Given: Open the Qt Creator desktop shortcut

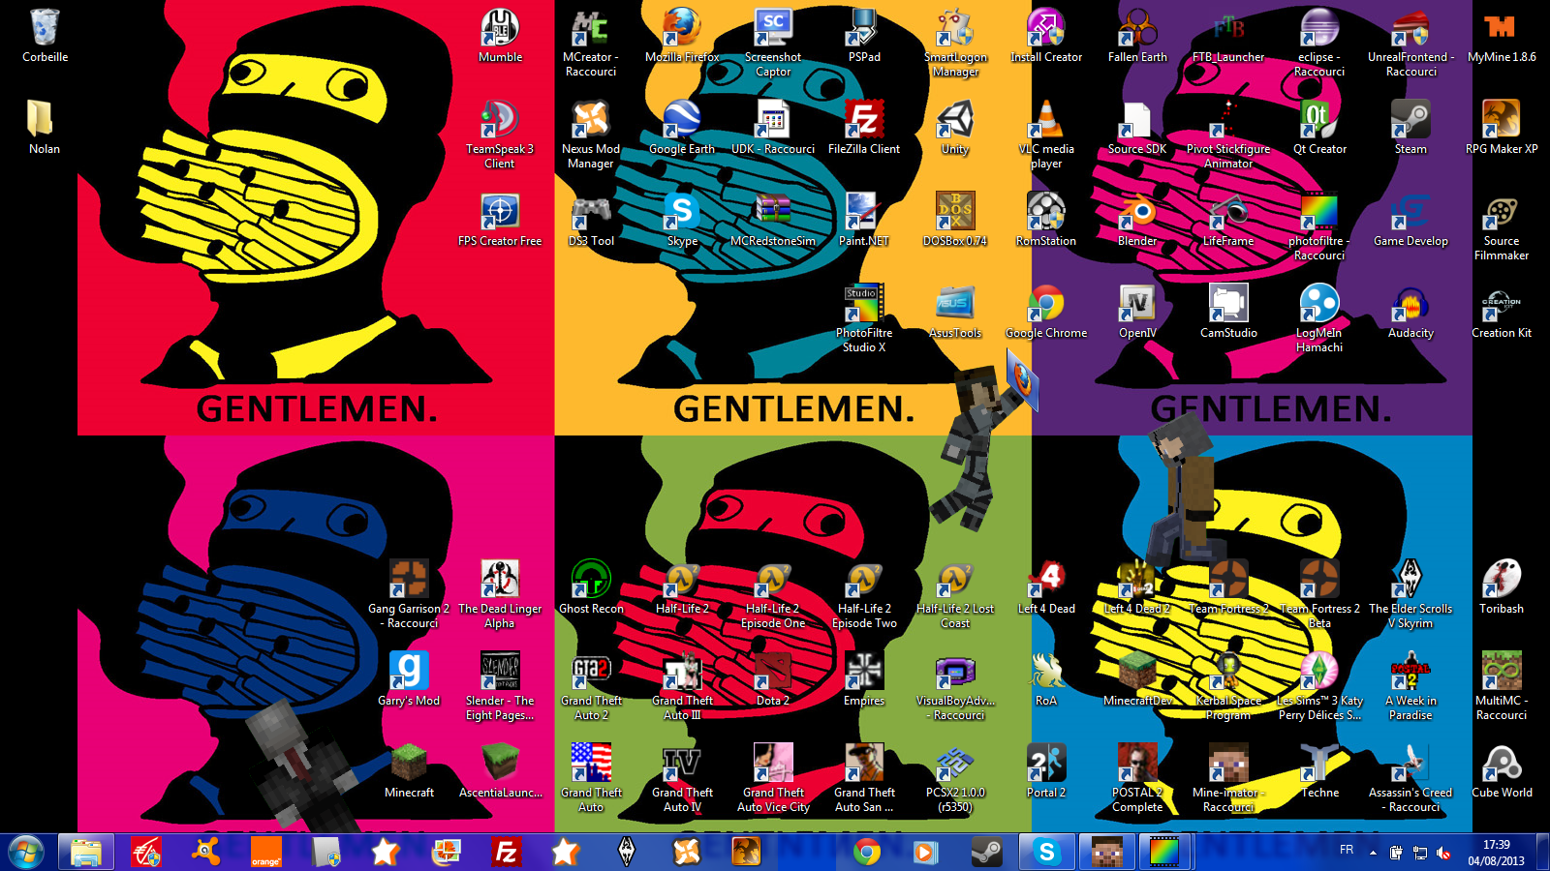Looking at the screenshot, I should [x=1319, y=123].
